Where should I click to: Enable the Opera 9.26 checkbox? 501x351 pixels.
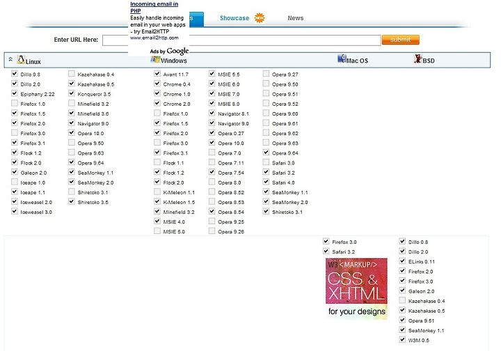212,231
